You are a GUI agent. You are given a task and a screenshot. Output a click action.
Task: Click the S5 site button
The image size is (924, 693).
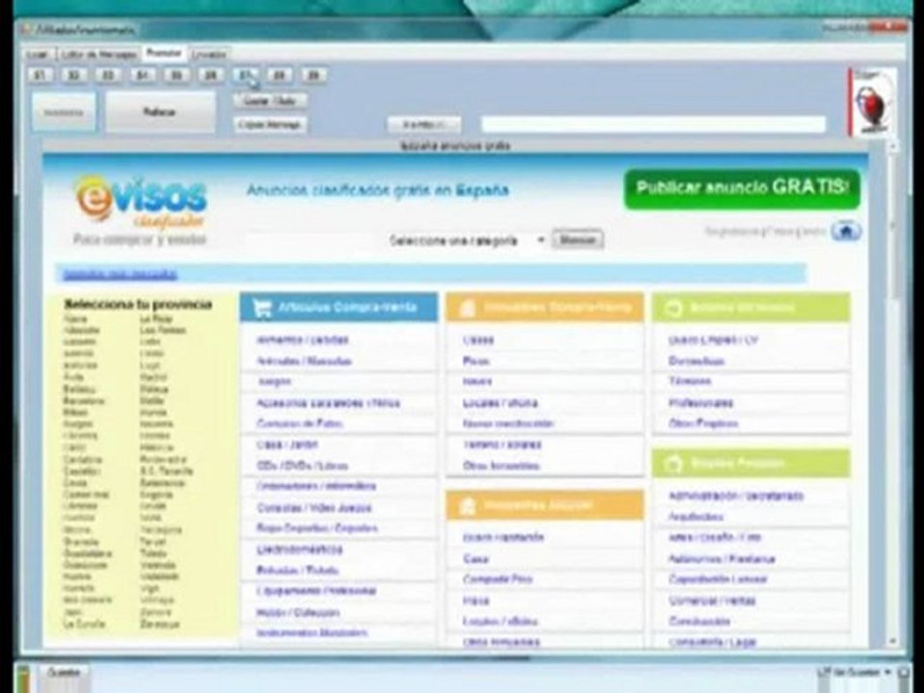(x=176, y=75)
